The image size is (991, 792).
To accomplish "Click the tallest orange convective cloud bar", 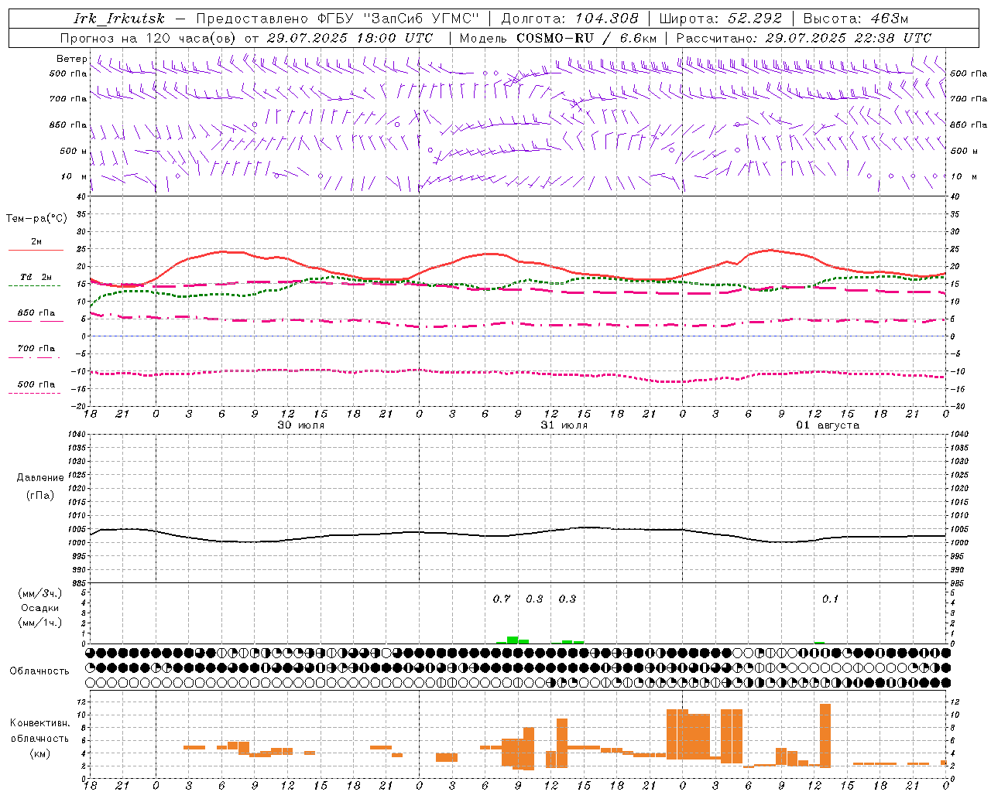I will 825,736.
